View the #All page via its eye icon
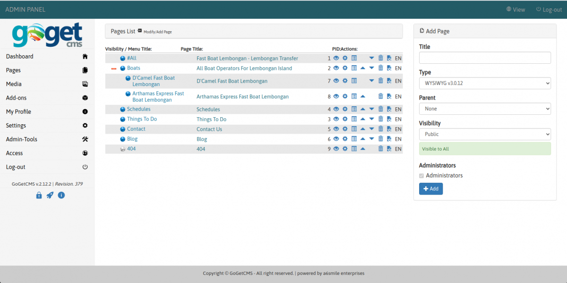This screenshot has height=283, width=567. (336, 58)
